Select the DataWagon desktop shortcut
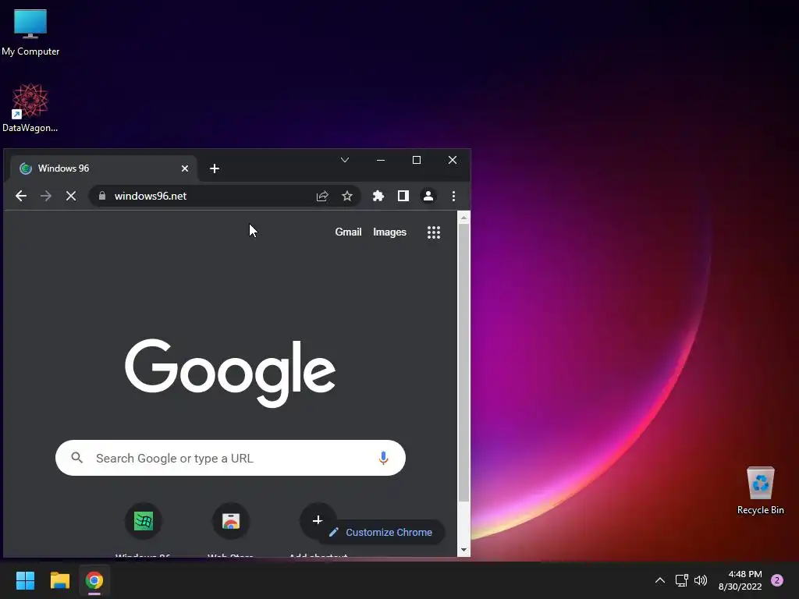Screen dimensions: 799x599 tap(30, 108)
